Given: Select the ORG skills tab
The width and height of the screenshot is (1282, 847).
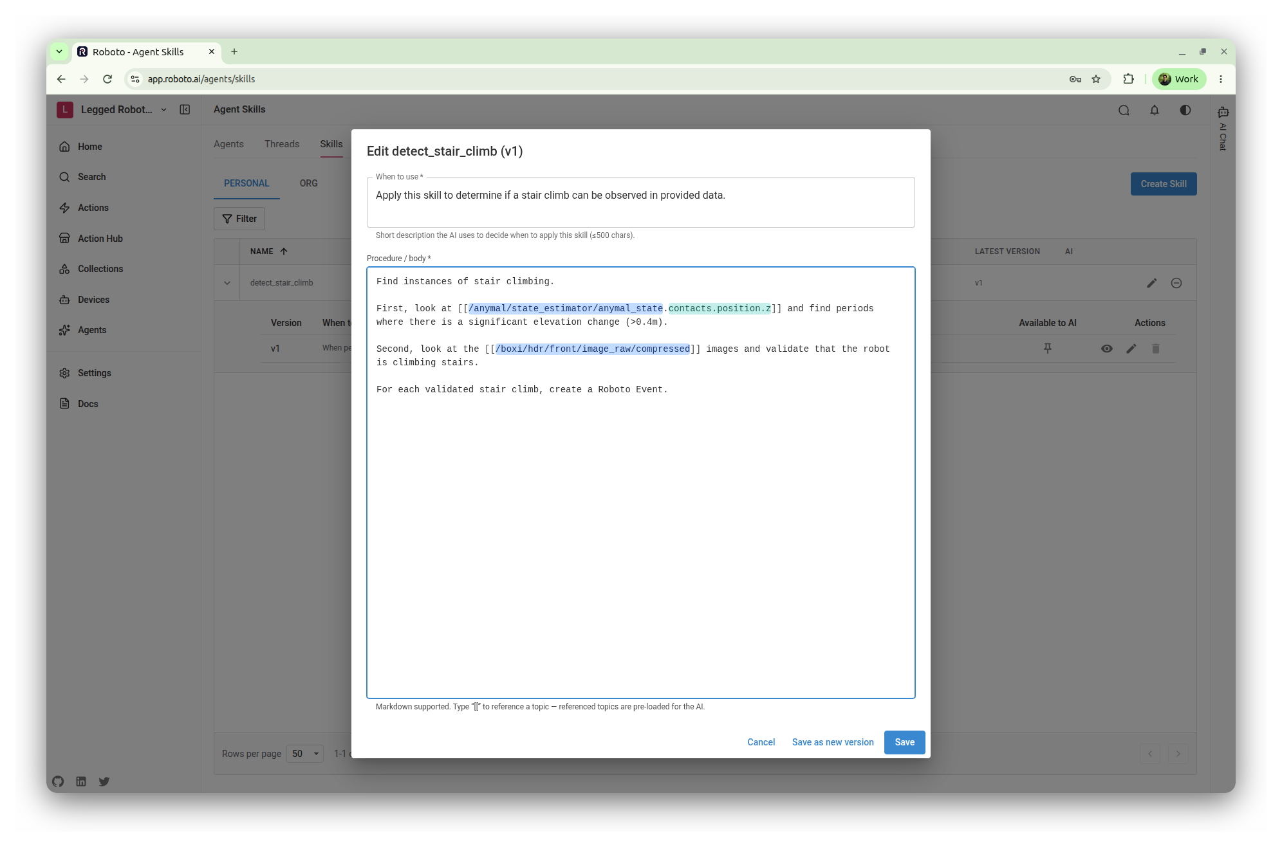Looking at the screenshot, I should click(309, 183).
